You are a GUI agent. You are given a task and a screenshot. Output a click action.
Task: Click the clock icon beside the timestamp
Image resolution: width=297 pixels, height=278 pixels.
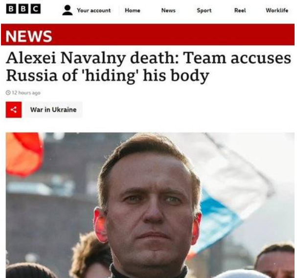8,93
